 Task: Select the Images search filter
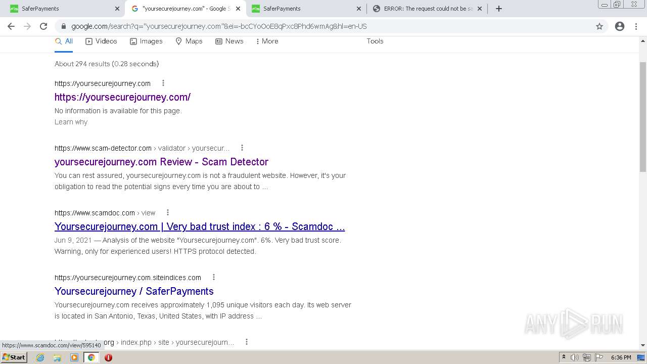click(x=146, y=41)
